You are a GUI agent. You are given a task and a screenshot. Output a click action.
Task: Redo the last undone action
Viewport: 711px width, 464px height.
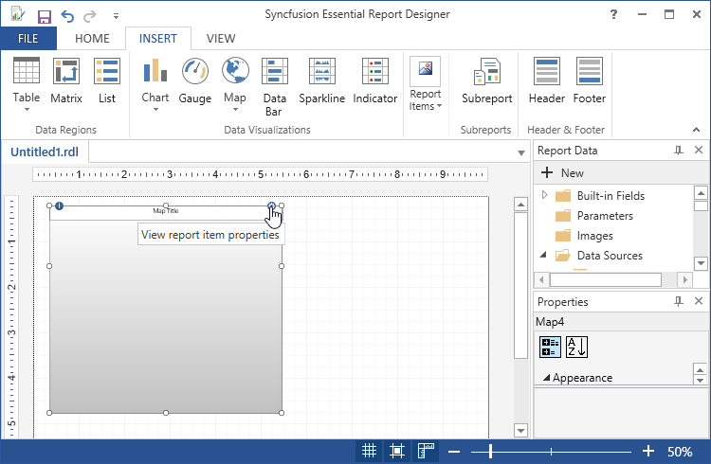pos(90,16)
